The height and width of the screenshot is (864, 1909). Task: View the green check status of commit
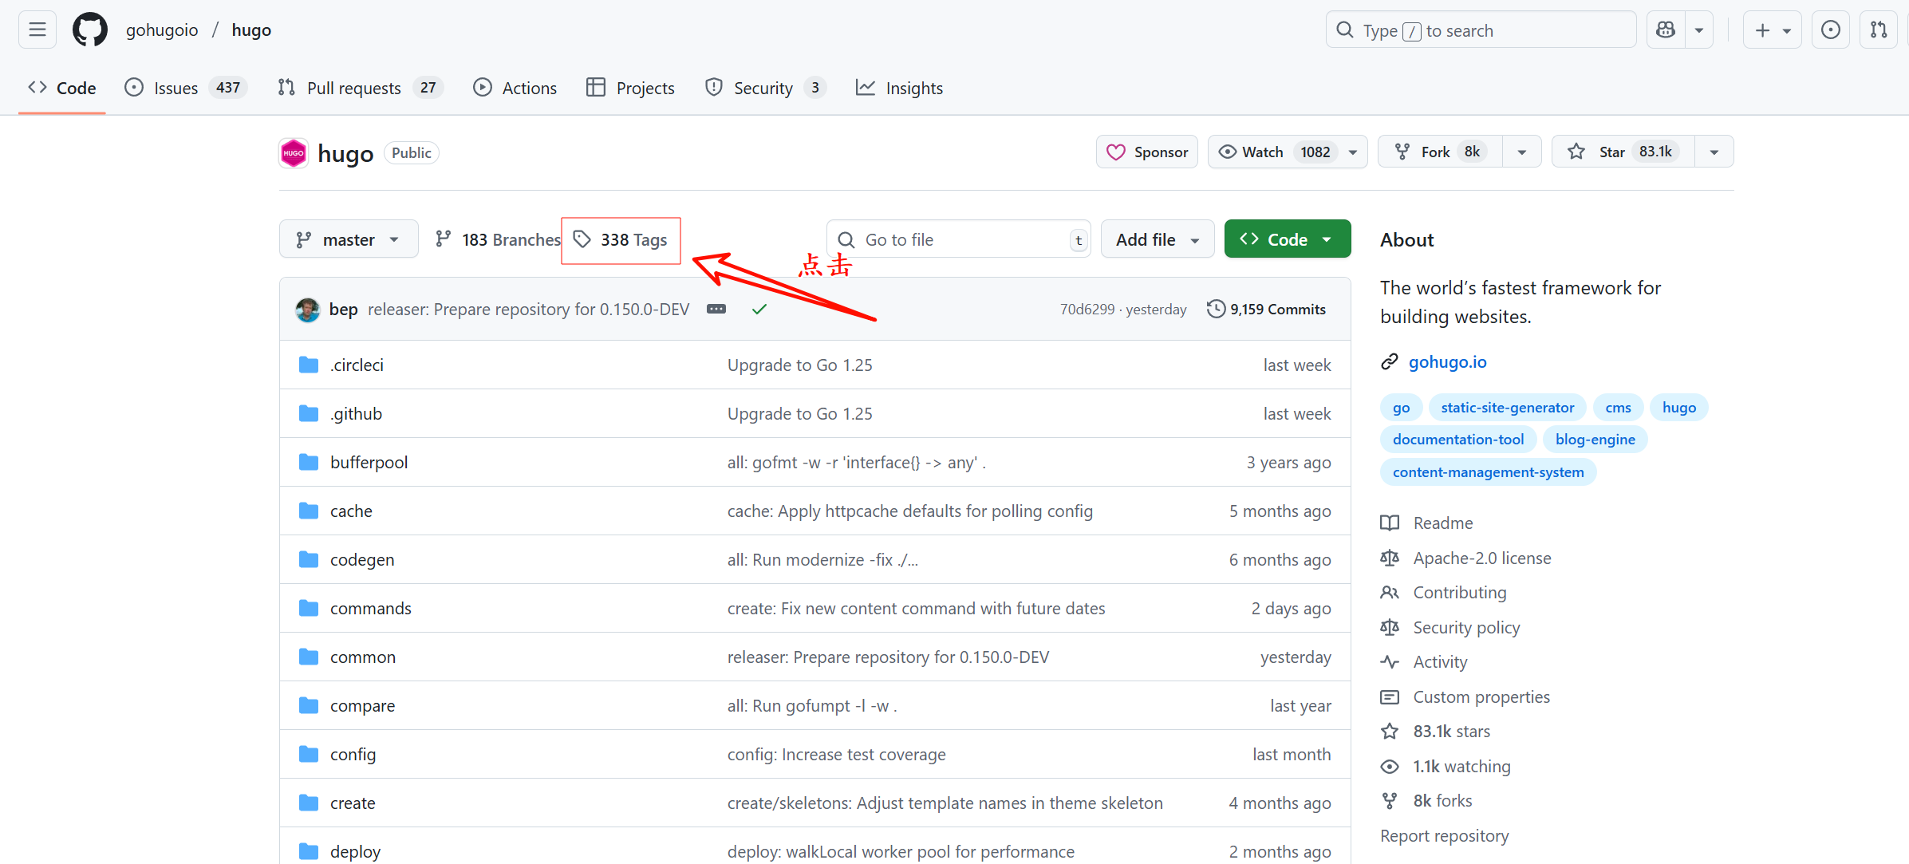[x=759, y=310]
